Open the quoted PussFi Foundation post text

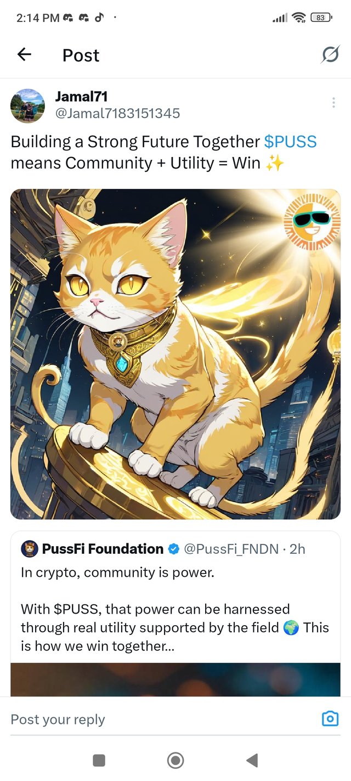[175, 609]
